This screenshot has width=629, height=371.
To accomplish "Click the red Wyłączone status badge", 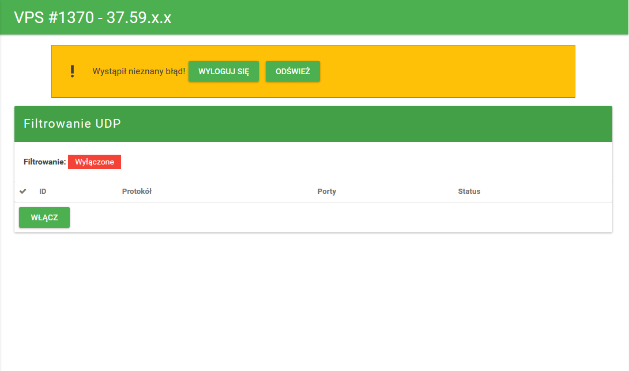I will 95,162.
